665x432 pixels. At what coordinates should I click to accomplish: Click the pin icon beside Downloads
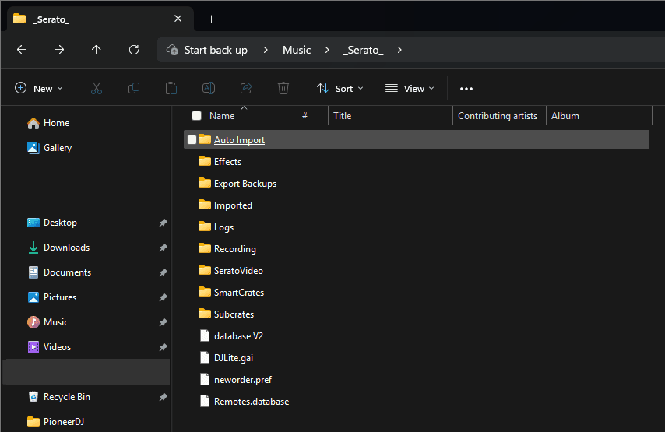pos(163,248)
